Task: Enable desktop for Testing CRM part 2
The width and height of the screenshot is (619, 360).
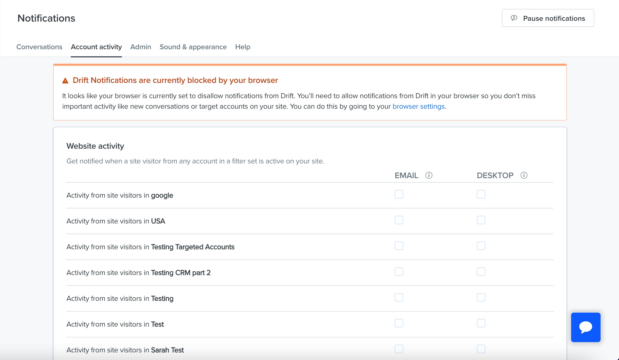Action: [481, 272]
